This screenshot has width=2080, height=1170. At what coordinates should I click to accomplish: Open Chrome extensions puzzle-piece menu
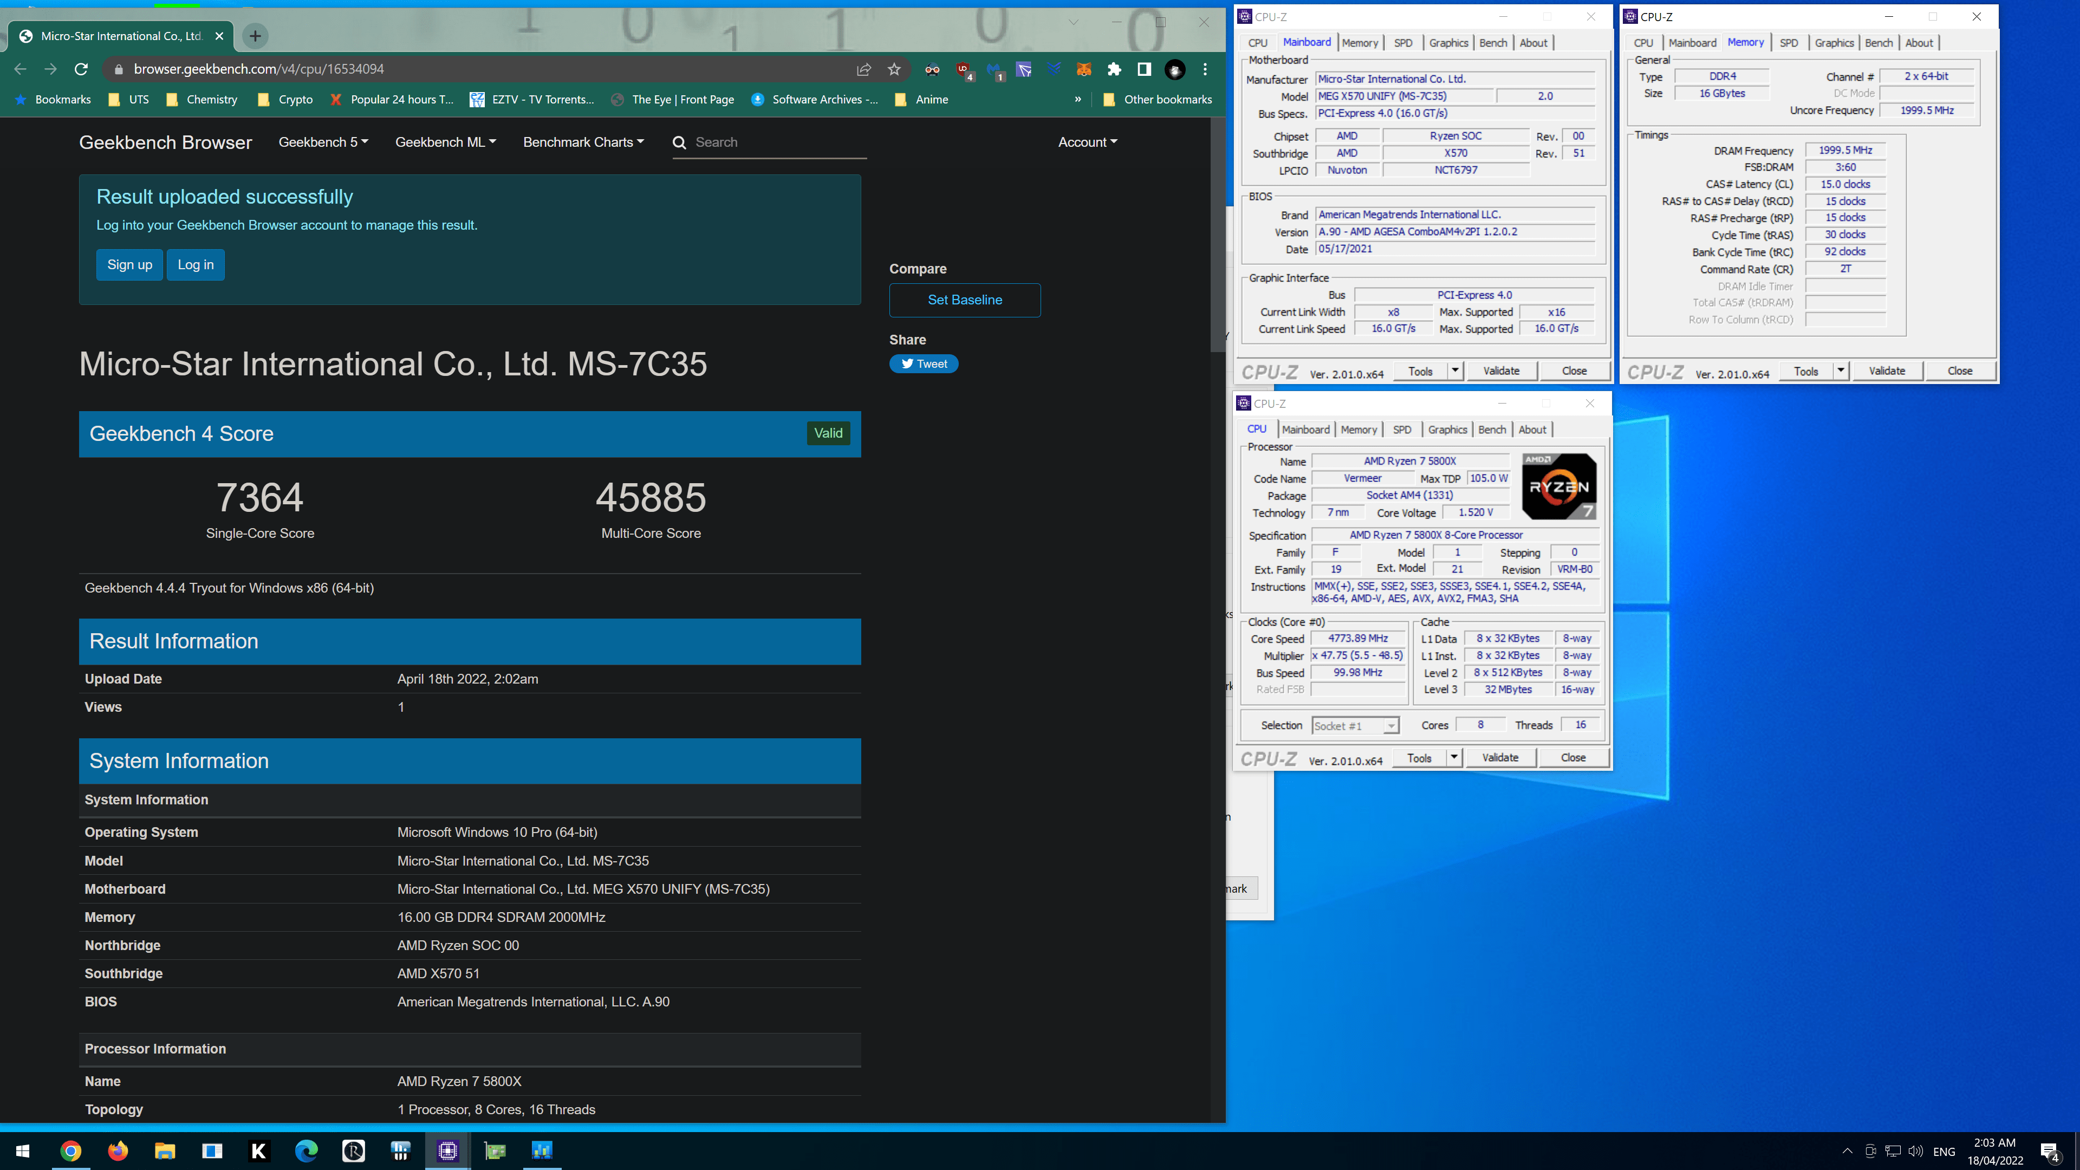click(x=1114, y=69)
